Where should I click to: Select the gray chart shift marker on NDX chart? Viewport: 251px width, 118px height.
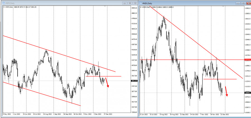(223, 6)
